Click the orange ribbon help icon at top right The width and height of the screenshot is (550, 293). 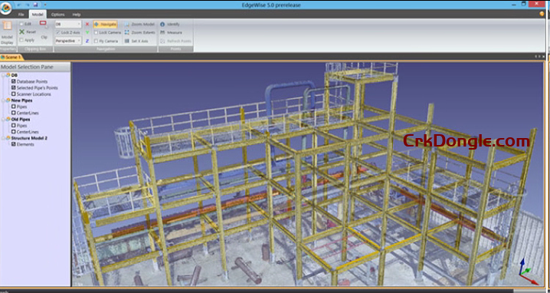click(542, 14)
